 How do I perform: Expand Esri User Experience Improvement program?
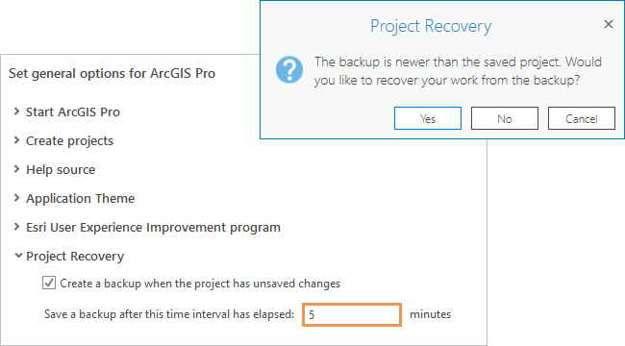[x=16, y=227]
